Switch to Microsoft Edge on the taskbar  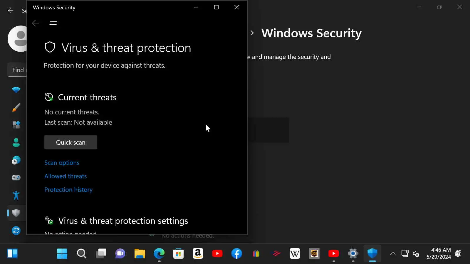point(159,253)
